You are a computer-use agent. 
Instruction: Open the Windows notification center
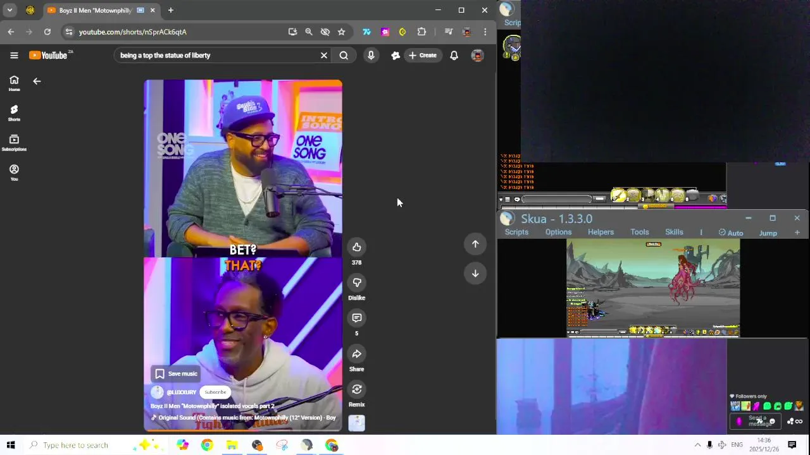pos(792,445)
